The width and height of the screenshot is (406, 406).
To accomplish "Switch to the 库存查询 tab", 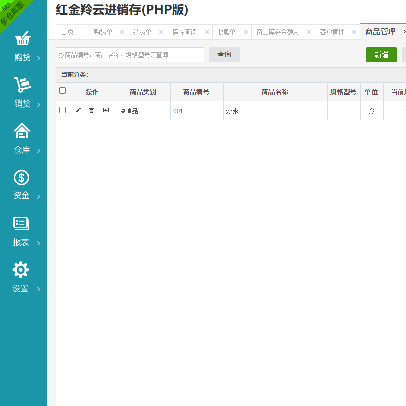I will [184, 32].
